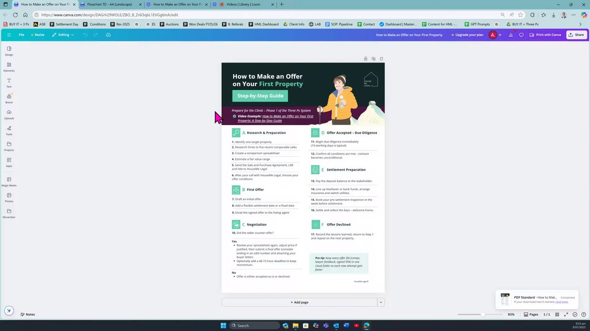
Task: Open Microsoft Word from taskbar
Action: tap(346, 325)
